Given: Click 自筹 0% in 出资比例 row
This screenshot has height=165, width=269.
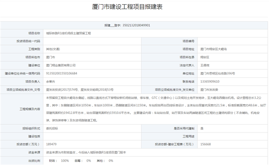Looking at the screenshot, I should (x=83, y=161).
